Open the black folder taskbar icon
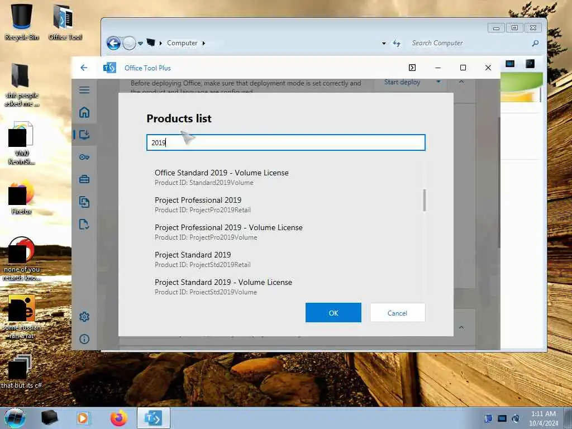The height and width of the screenshot is (429, 572). 49,418
